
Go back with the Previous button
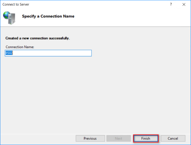click(x=90, y=138)
